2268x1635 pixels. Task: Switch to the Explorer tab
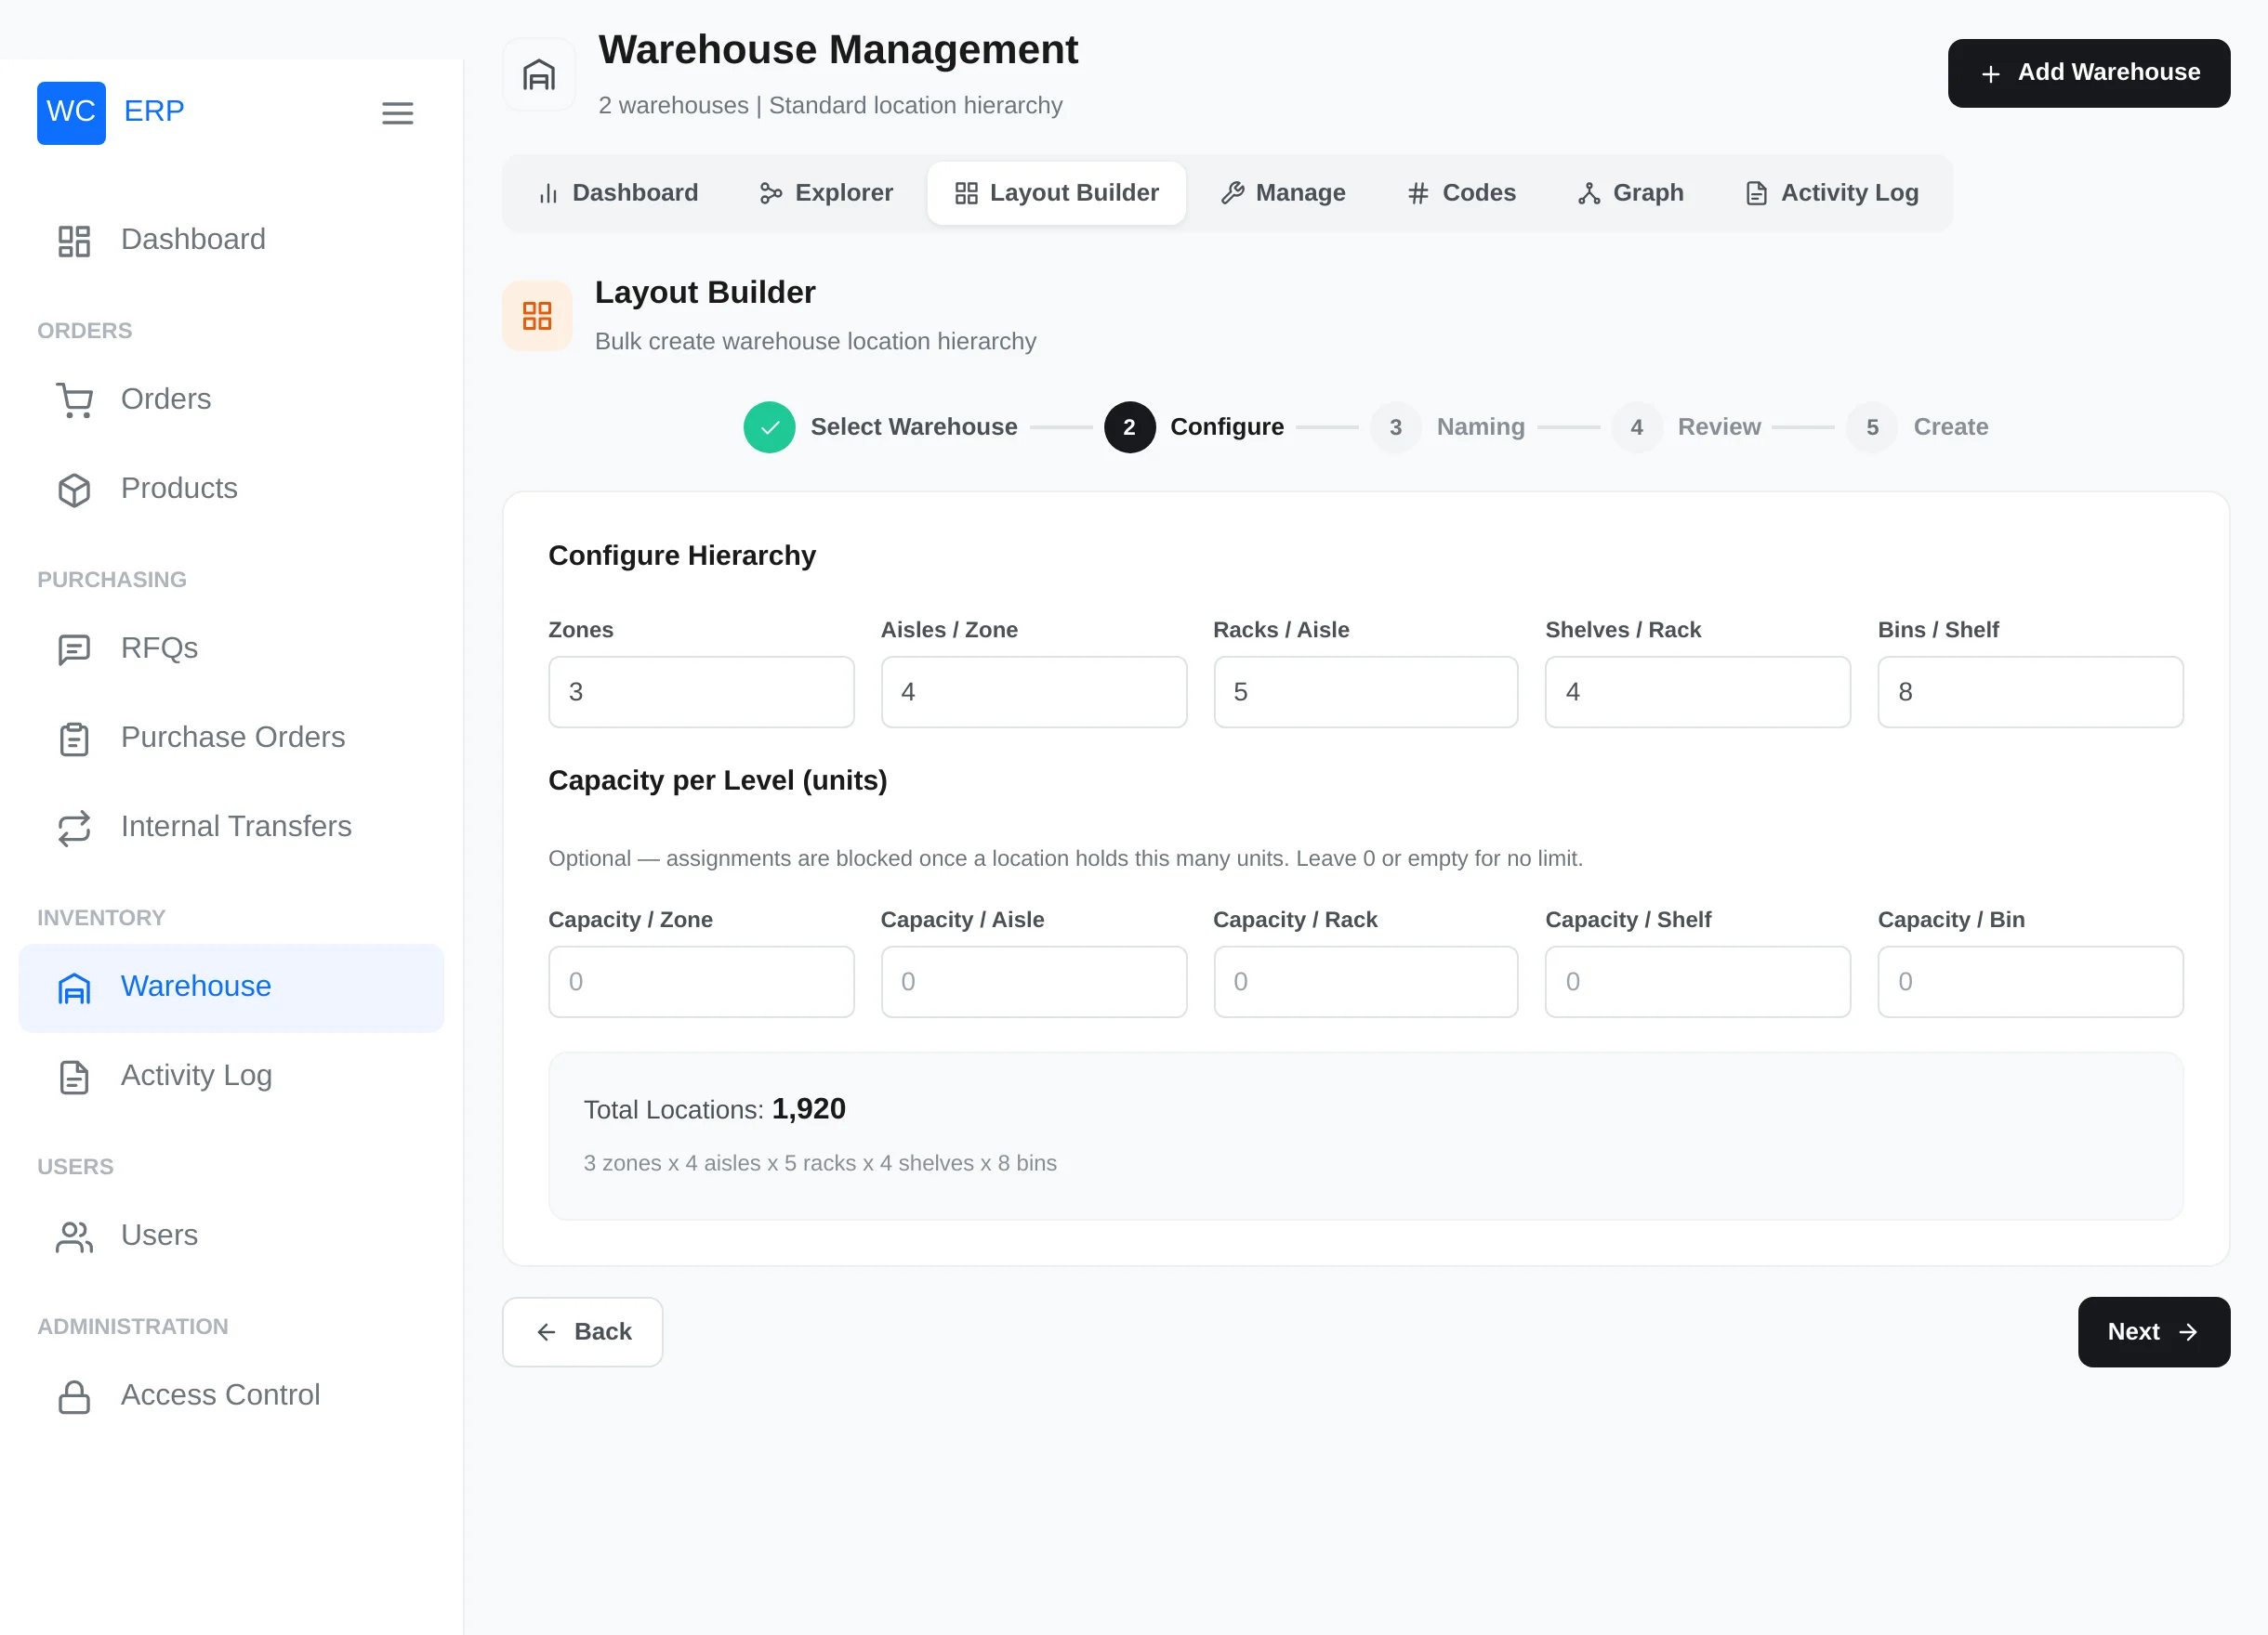pos(825,193)
